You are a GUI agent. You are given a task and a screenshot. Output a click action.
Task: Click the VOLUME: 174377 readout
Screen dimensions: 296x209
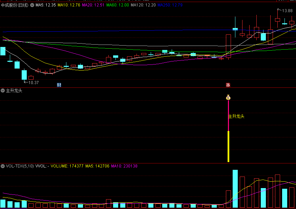tap(67, 166)
